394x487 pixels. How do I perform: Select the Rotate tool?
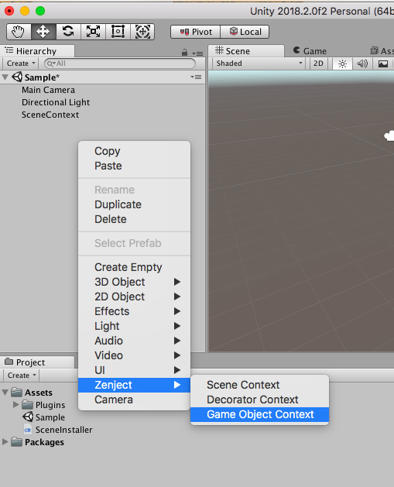click(x=68, y=32)
